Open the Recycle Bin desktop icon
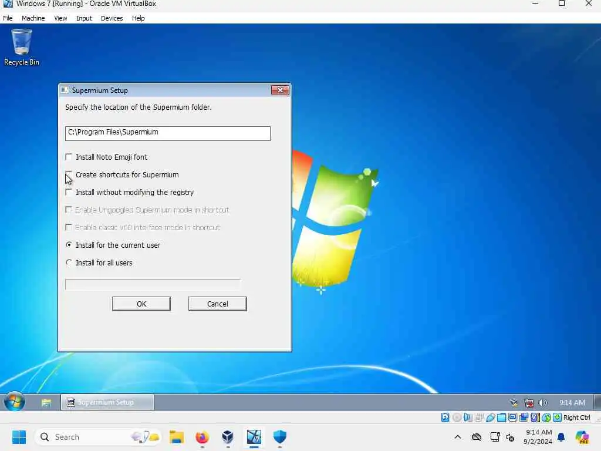Viewport: 601px width, 451px height. pos(22,48)
